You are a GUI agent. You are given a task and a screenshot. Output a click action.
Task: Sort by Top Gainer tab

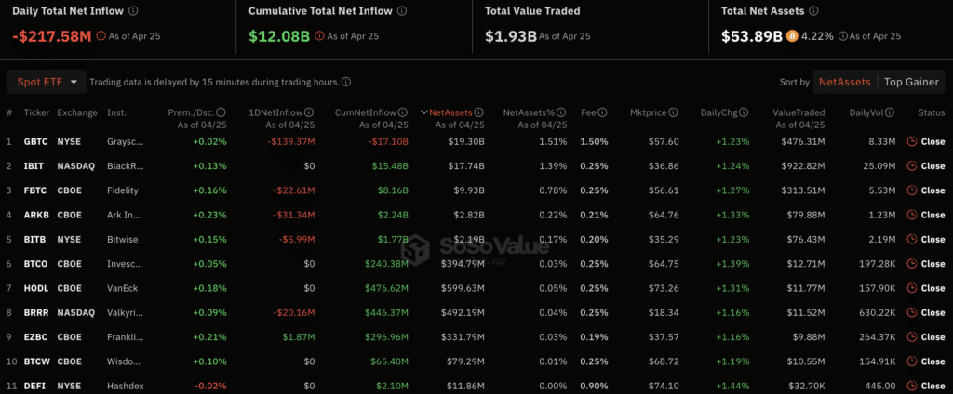click(911, 82)
